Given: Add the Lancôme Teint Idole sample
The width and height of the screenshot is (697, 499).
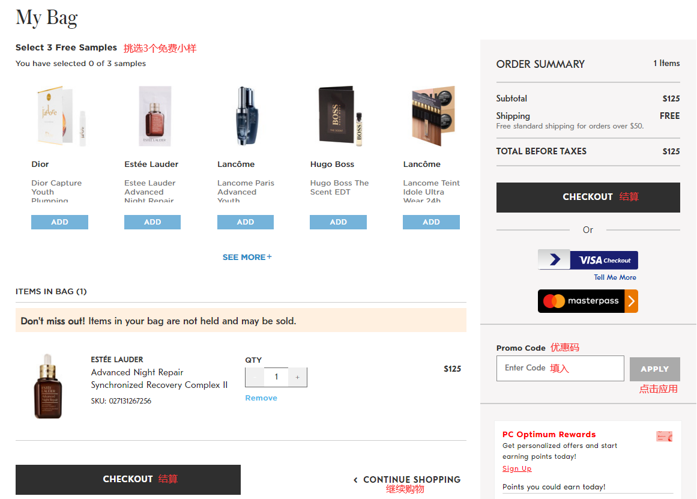Looking at the screenshot, I should click(431, 222).
